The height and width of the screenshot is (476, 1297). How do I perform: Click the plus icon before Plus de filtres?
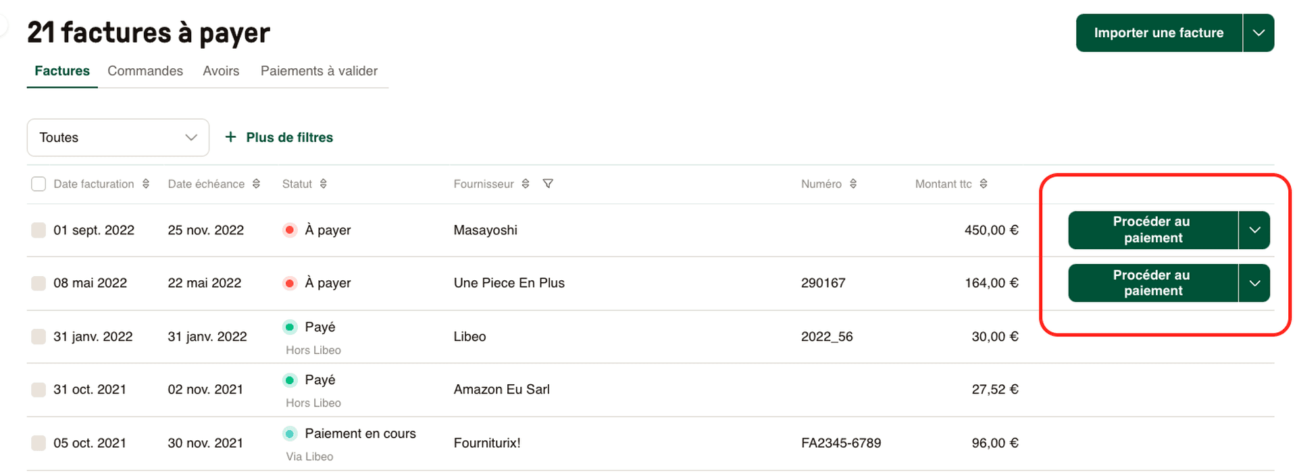230,137
